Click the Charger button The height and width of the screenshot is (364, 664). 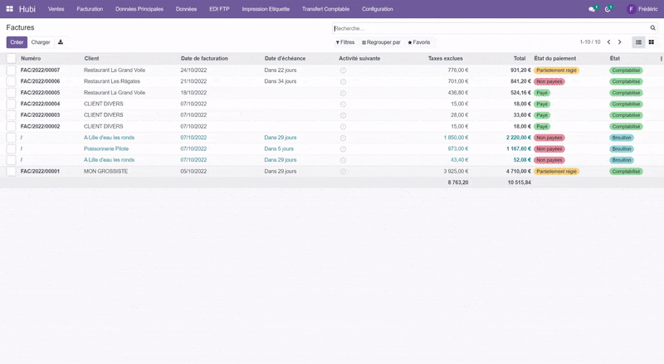pos(41,42)
